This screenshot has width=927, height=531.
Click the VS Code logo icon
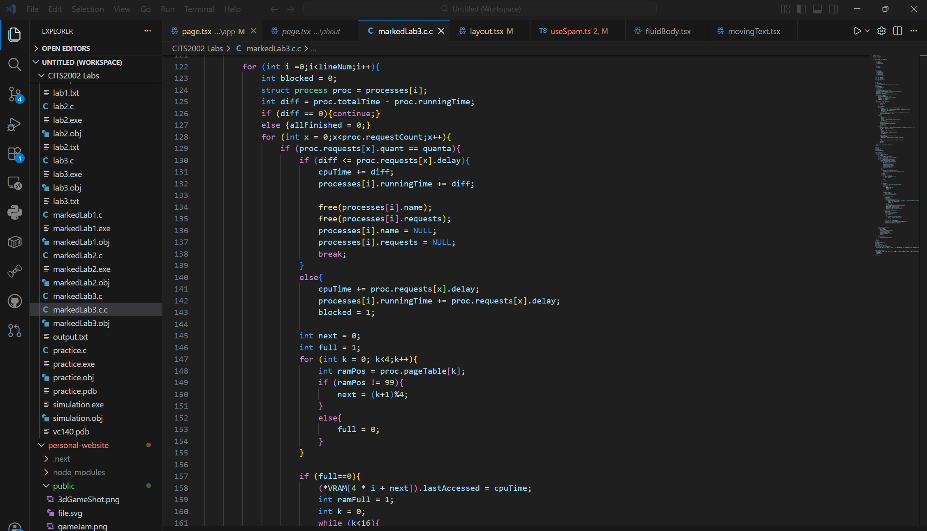[11, 9]
